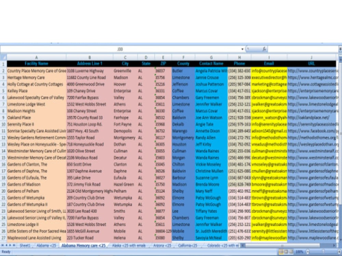Click the Contact Name header cell

pyautogui.click(x=211, y=64)
